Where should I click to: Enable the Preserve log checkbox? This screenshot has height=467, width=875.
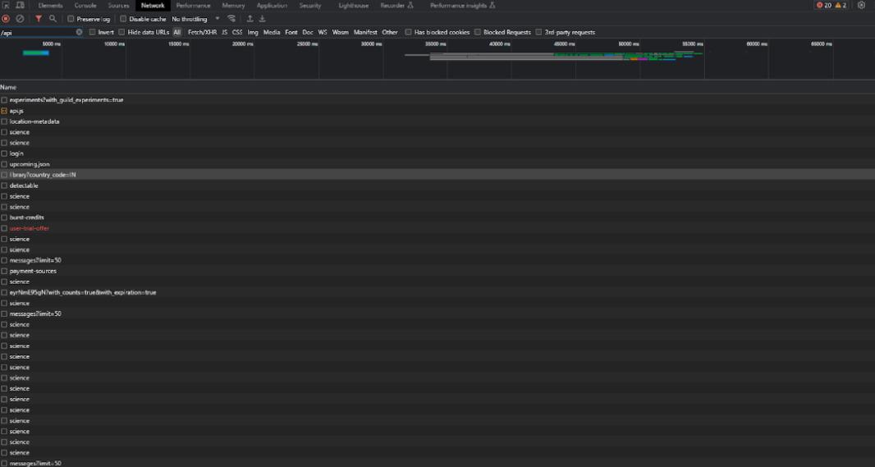(x=71, y=19)
